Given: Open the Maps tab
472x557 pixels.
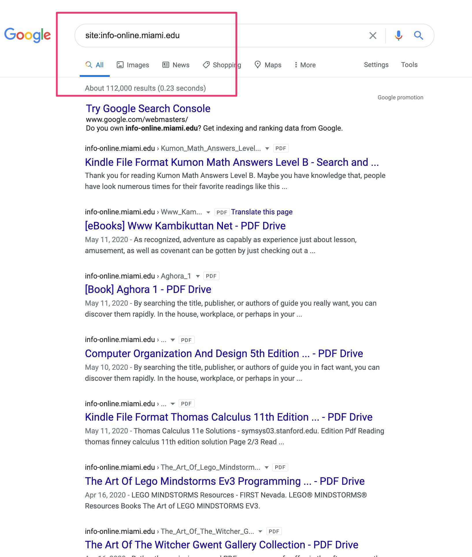Looking at the screenshot, I should pos(268,65).
